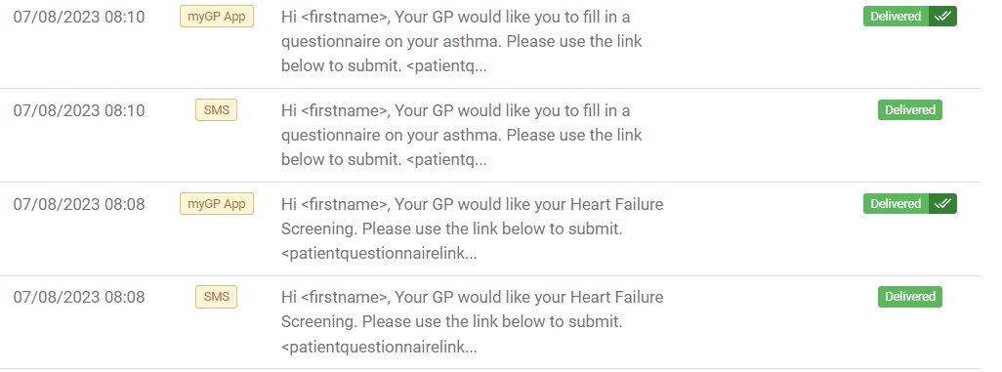Screen dimensions: 1002x372
Task: Click Delivered status on the 08:08 SMS row
Action: [x=910, y=297]
